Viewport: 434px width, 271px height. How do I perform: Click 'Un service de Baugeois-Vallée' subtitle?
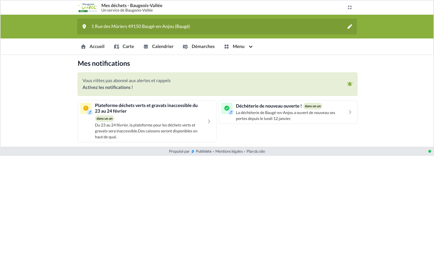point(127,10)
